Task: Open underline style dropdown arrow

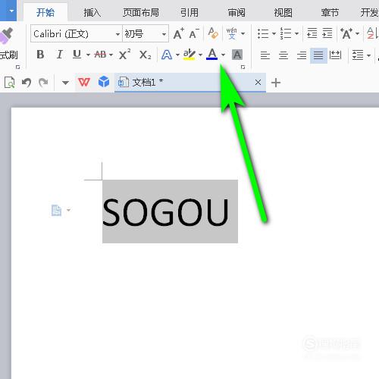Action: pyautogui.click(x=88, y=55)
